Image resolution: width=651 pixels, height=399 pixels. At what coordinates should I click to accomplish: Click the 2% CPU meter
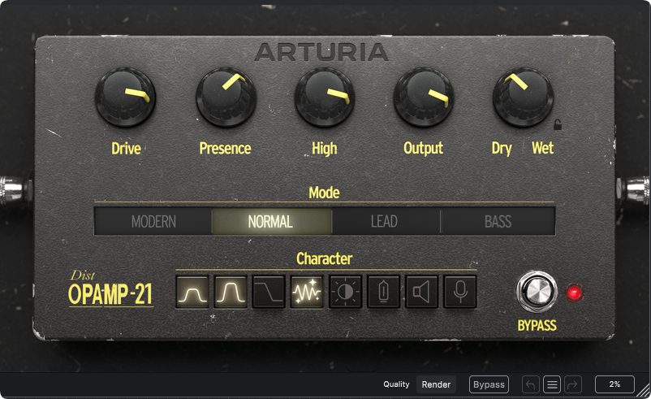(614, 384)
